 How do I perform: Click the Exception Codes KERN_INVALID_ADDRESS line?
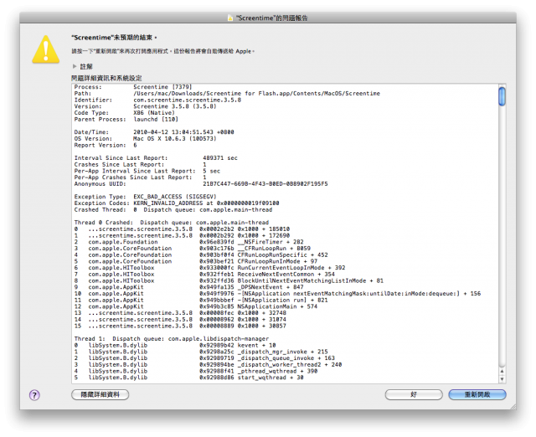177,203
